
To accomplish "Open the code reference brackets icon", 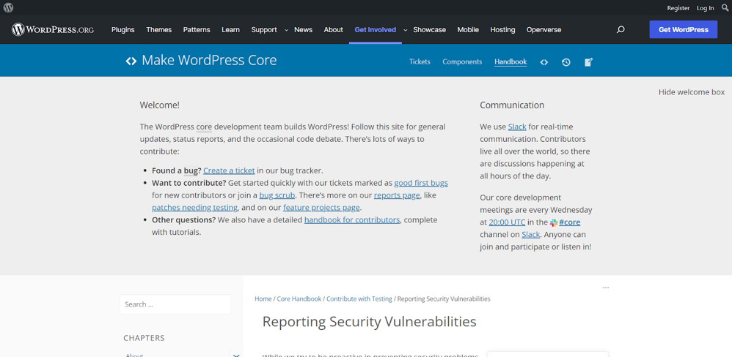I will coord(544,62).
